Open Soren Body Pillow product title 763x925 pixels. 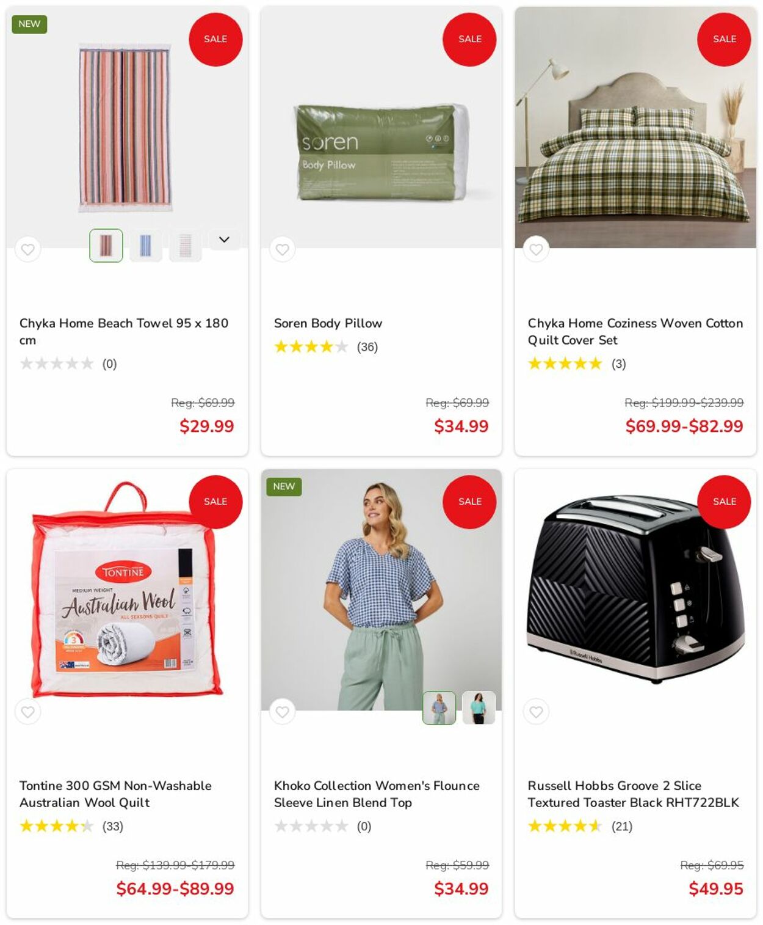(328, 323)
